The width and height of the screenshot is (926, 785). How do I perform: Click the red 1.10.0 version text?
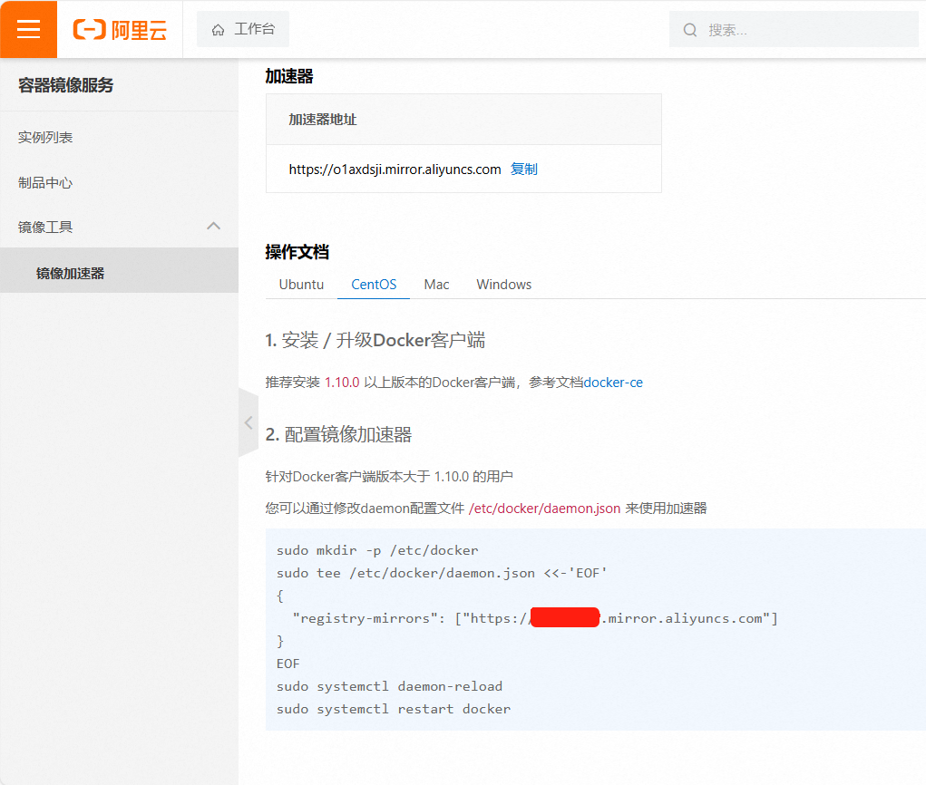tap(342, 383)
